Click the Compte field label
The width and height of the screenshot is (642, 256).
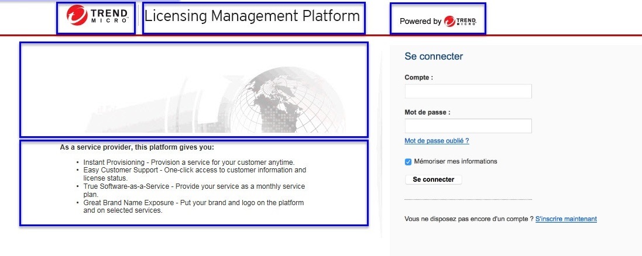coord(418,77)
